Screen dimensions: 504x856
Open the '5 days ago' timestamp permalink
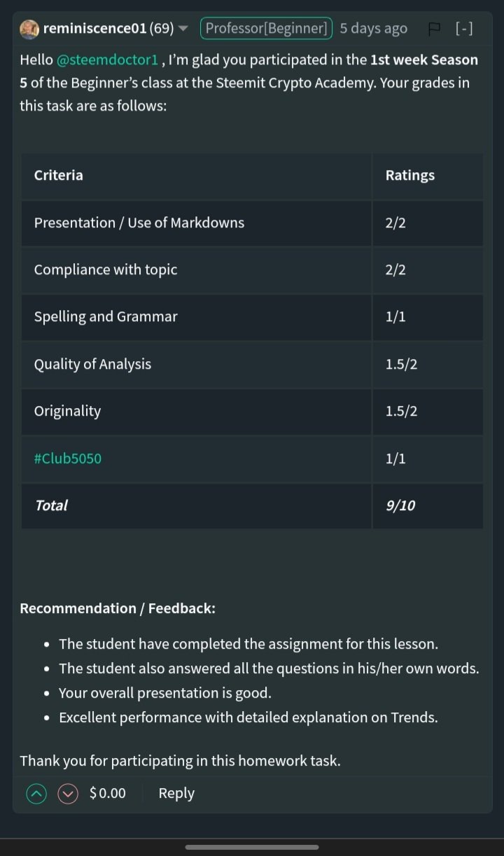(x=374, y=29)
